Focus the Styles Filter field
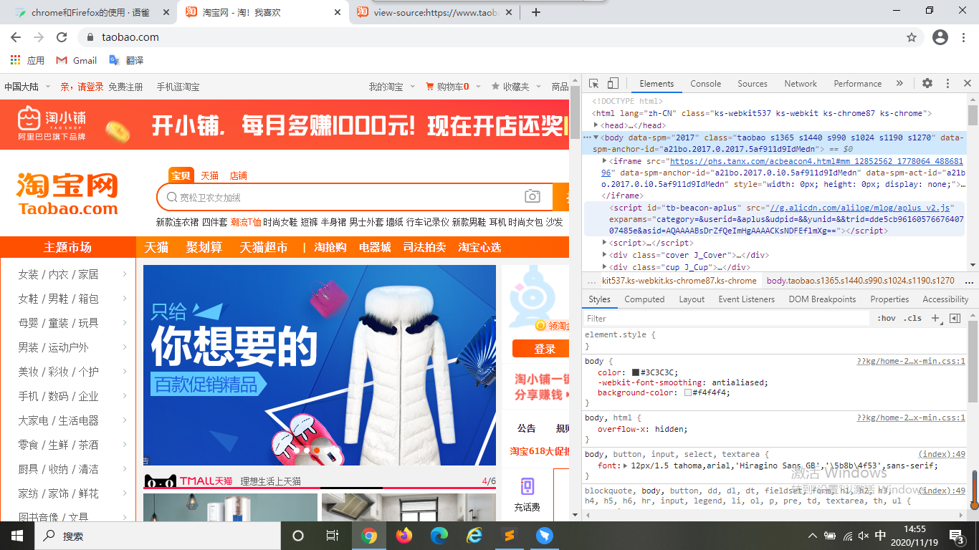Viewport: 979px width, 550px height. click(727, 318)
